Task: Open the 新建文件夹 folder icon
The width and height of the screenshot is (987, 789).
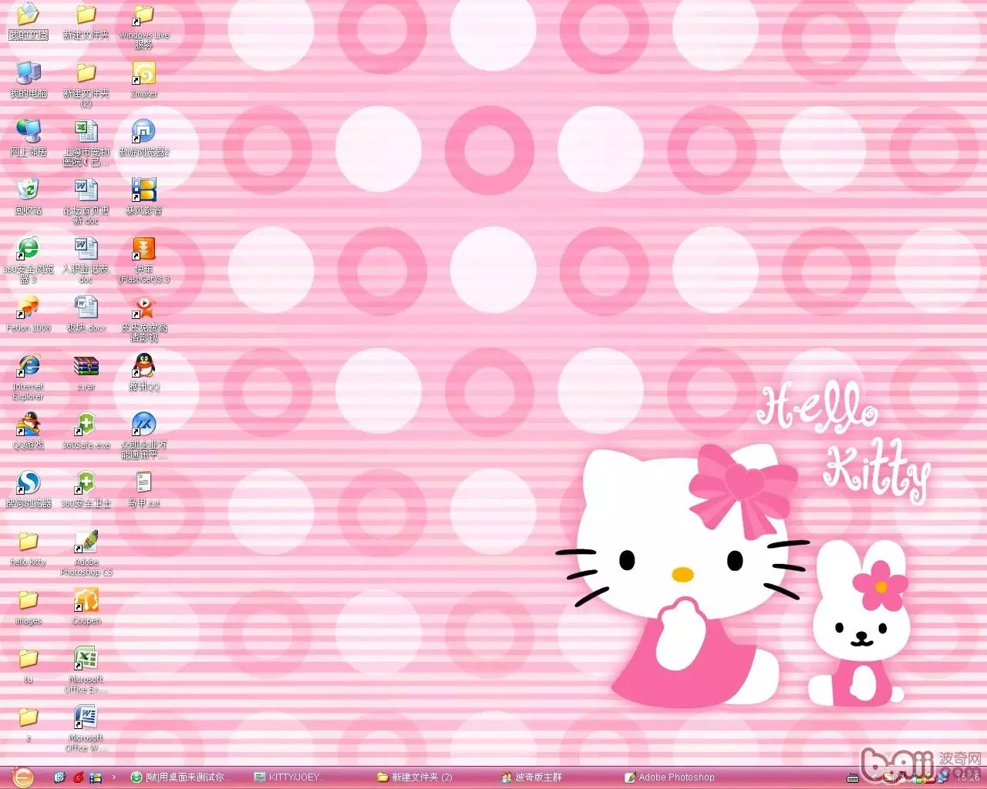Action: (86, 21)
